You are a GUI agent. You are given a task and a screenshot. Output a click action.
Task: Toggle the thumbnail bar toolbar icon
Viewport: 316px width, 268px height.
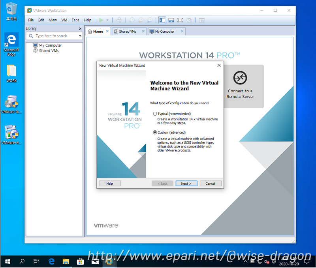point(171,20)
